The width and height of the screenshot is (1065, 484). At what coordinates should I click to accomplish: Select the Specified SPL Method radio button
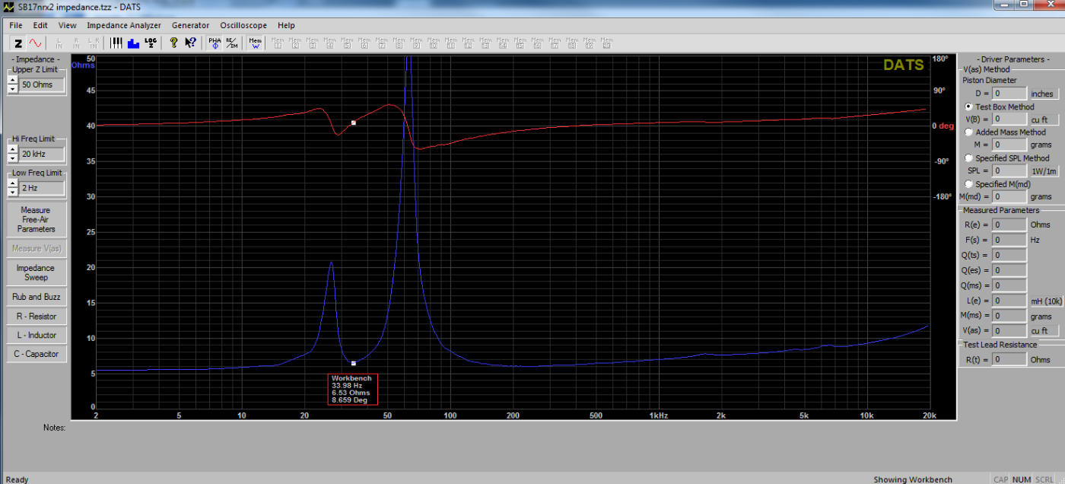(x=968, y=158)
